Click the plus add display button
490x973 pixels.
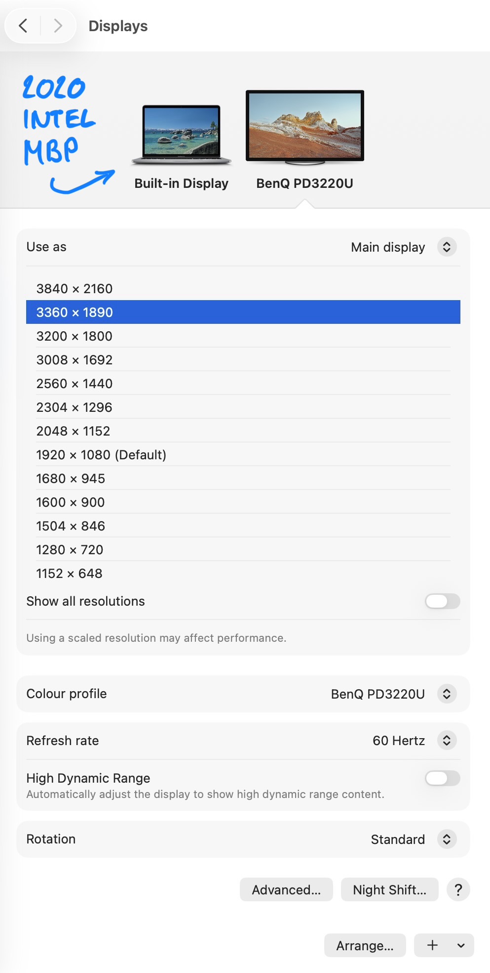[x=432, y=945]
